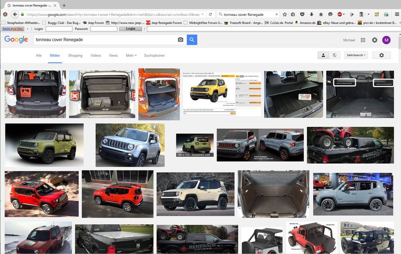Click the Login button in toolbar
The width and height of the screenshot is (401, 254).
[x=130, y=29]
